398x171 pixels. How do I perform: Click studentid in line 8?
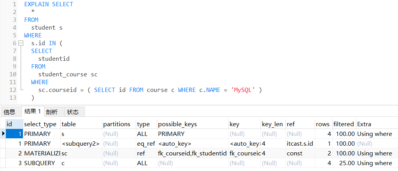point(54,59)
